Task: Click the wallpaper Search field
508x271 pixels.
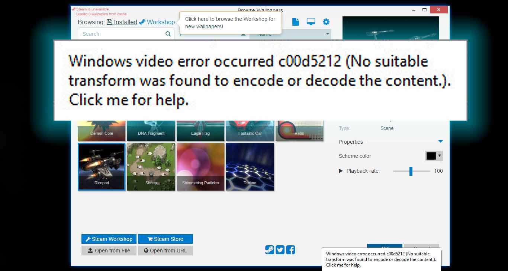Action: click(126, 34)
